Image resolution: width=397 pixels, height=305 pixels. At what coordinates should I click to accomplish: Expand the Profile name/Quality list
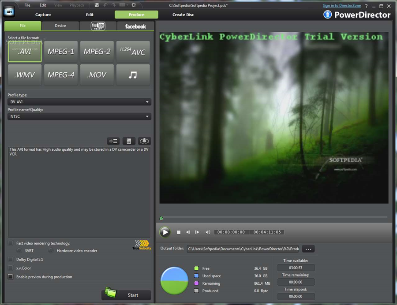click(148, 116)
